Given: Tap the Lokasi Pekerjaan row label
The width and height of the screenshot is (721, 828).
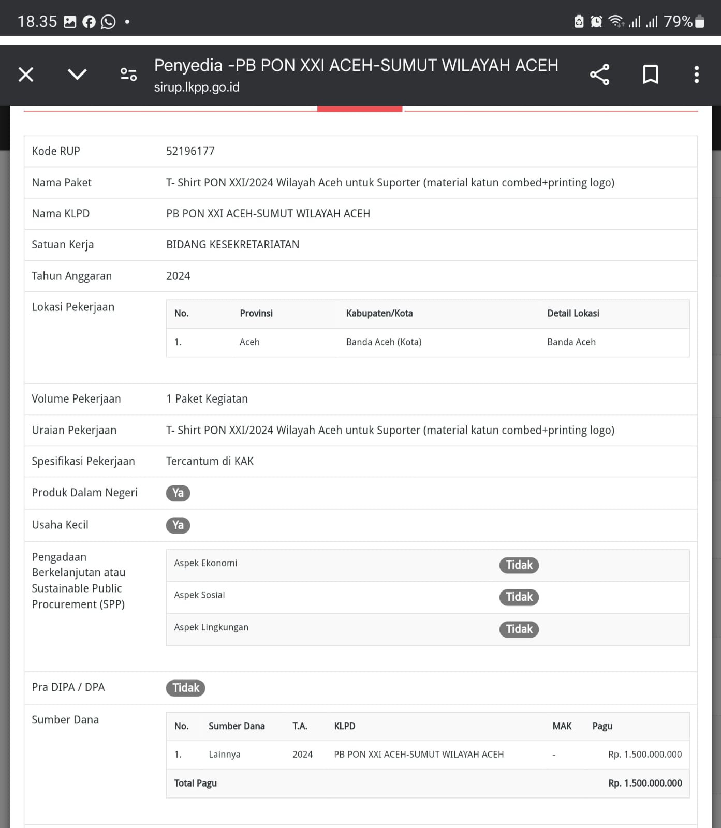Looking at the screenshot, I should (73, 307).
